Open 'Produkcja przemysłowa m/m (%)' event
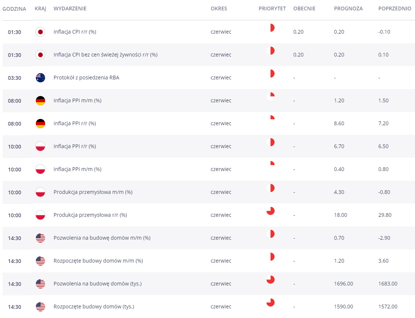This screenshot has height=318, width=415. 93,192
